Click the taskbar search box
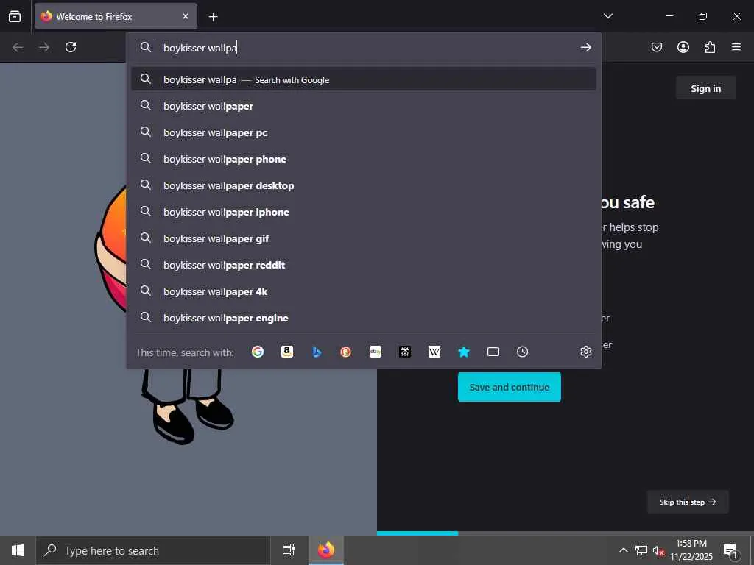Screen dimensions: 754x565 click(153, 550)
